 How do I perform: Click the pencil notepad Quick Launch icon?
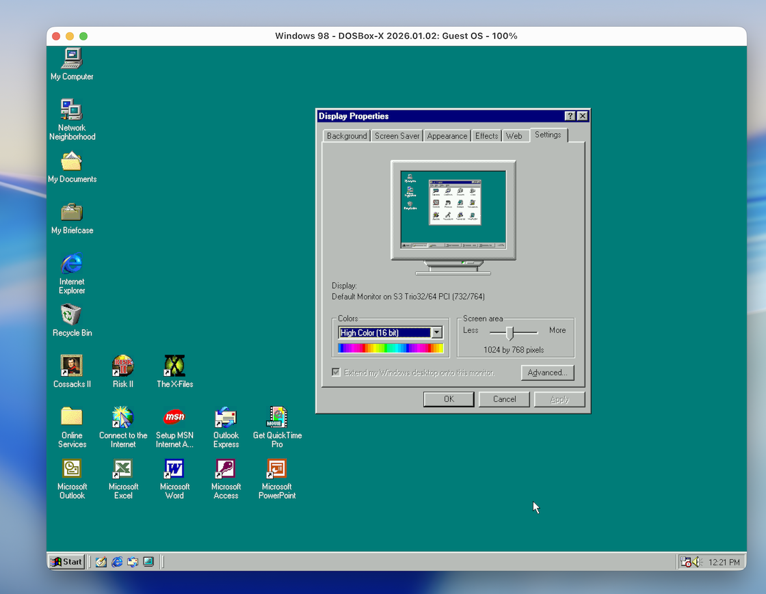coord(101,562)
